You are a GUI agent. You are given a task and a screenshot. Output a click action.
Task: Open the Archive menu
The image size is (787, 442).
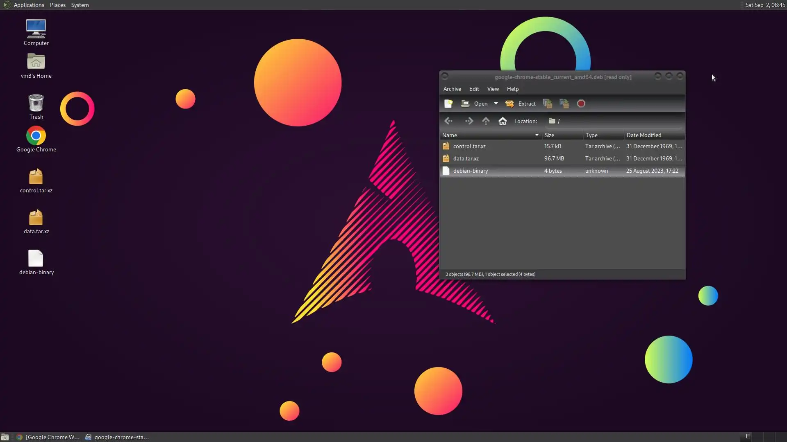pos(452,89)
